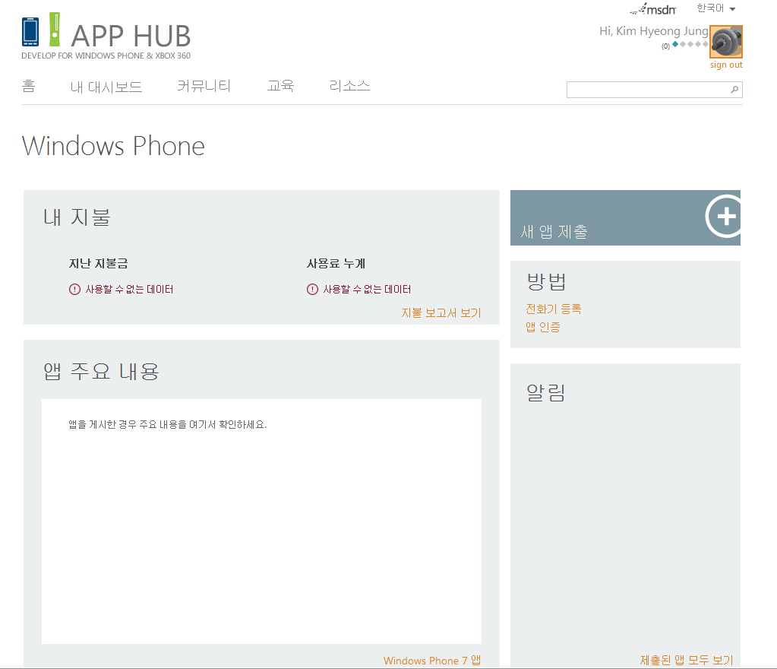
Task: Click the 내 지불 section title
Action: [x=77, y=217]
